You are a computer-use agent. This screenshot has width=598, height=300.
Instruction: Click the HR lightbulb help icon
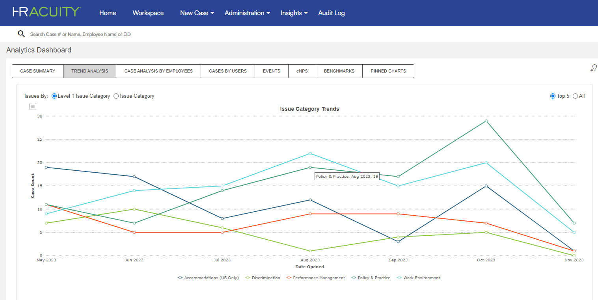(x=593, y=68)
